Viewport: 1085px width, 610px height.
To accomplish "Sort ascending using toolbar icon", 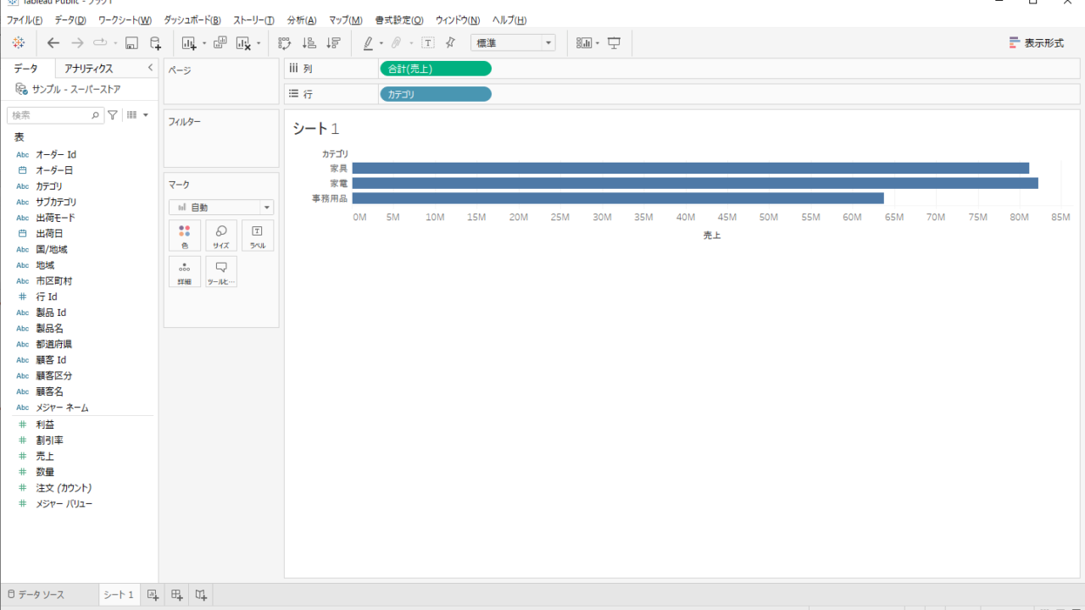I will pos(309,43).
